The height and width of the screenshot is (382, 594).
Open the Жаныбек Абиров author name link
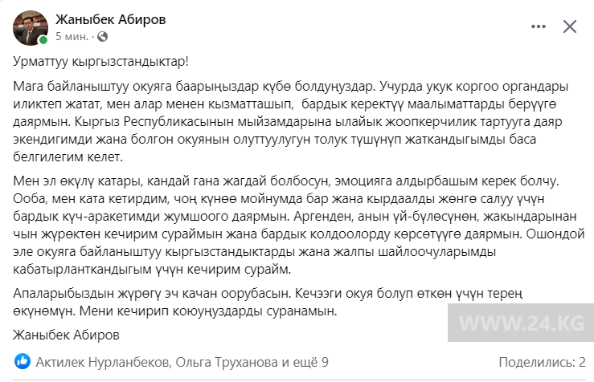pyautogui.click(x=111, y=19)
